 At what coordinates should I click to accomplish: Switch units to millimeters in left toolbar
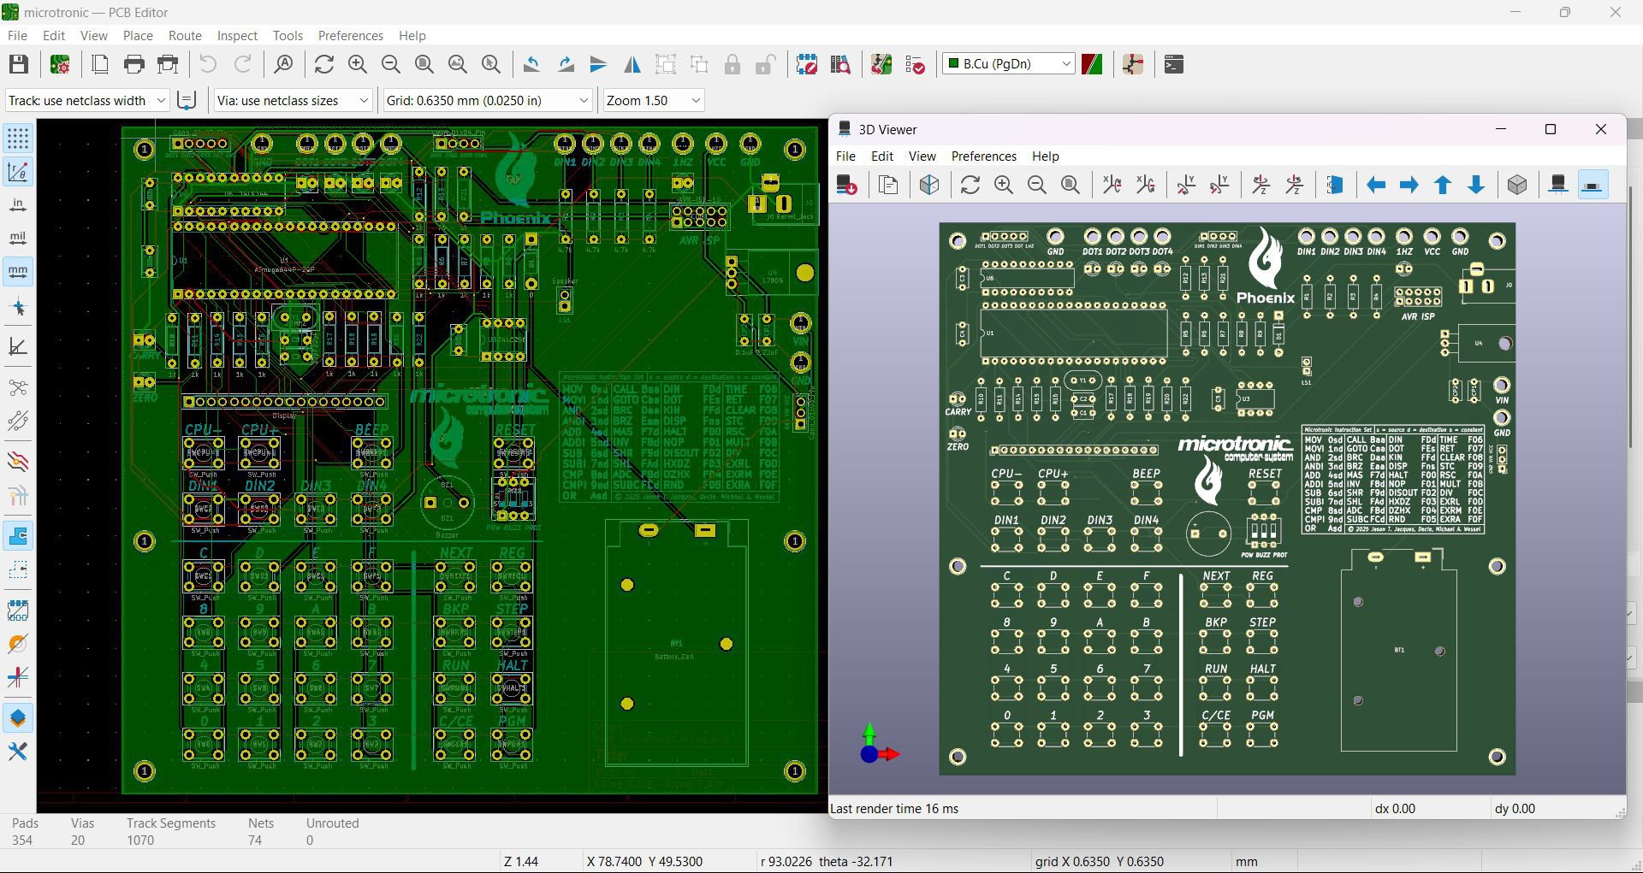point(18,272)
